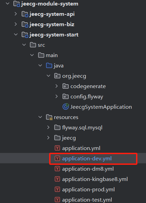Click the codegenerate package icon

click(66, 86)
